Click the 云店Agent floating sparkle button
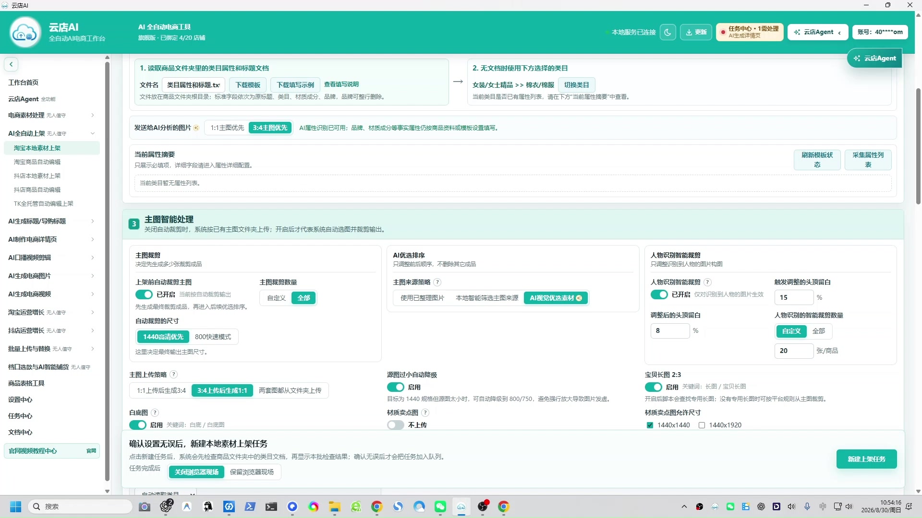 pyautogui.click(x=875, y=58)
